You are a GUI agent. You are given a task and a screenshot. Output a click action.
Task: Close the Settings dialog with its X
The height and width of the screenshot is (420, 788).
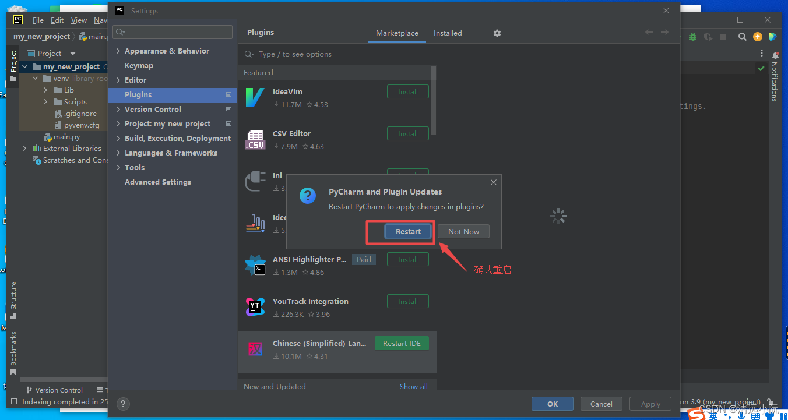click(666, 10)
